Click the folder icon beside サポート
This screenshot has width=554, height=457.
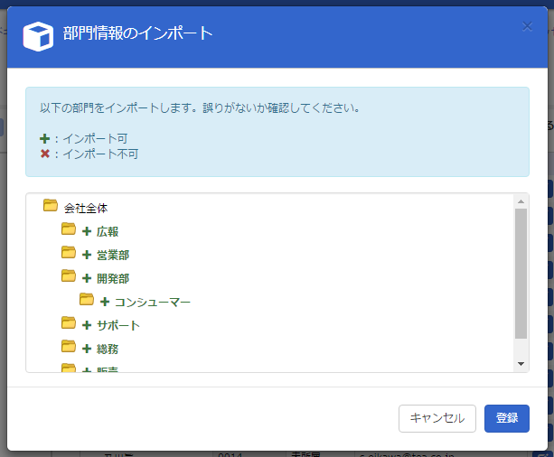pos(69,324)
